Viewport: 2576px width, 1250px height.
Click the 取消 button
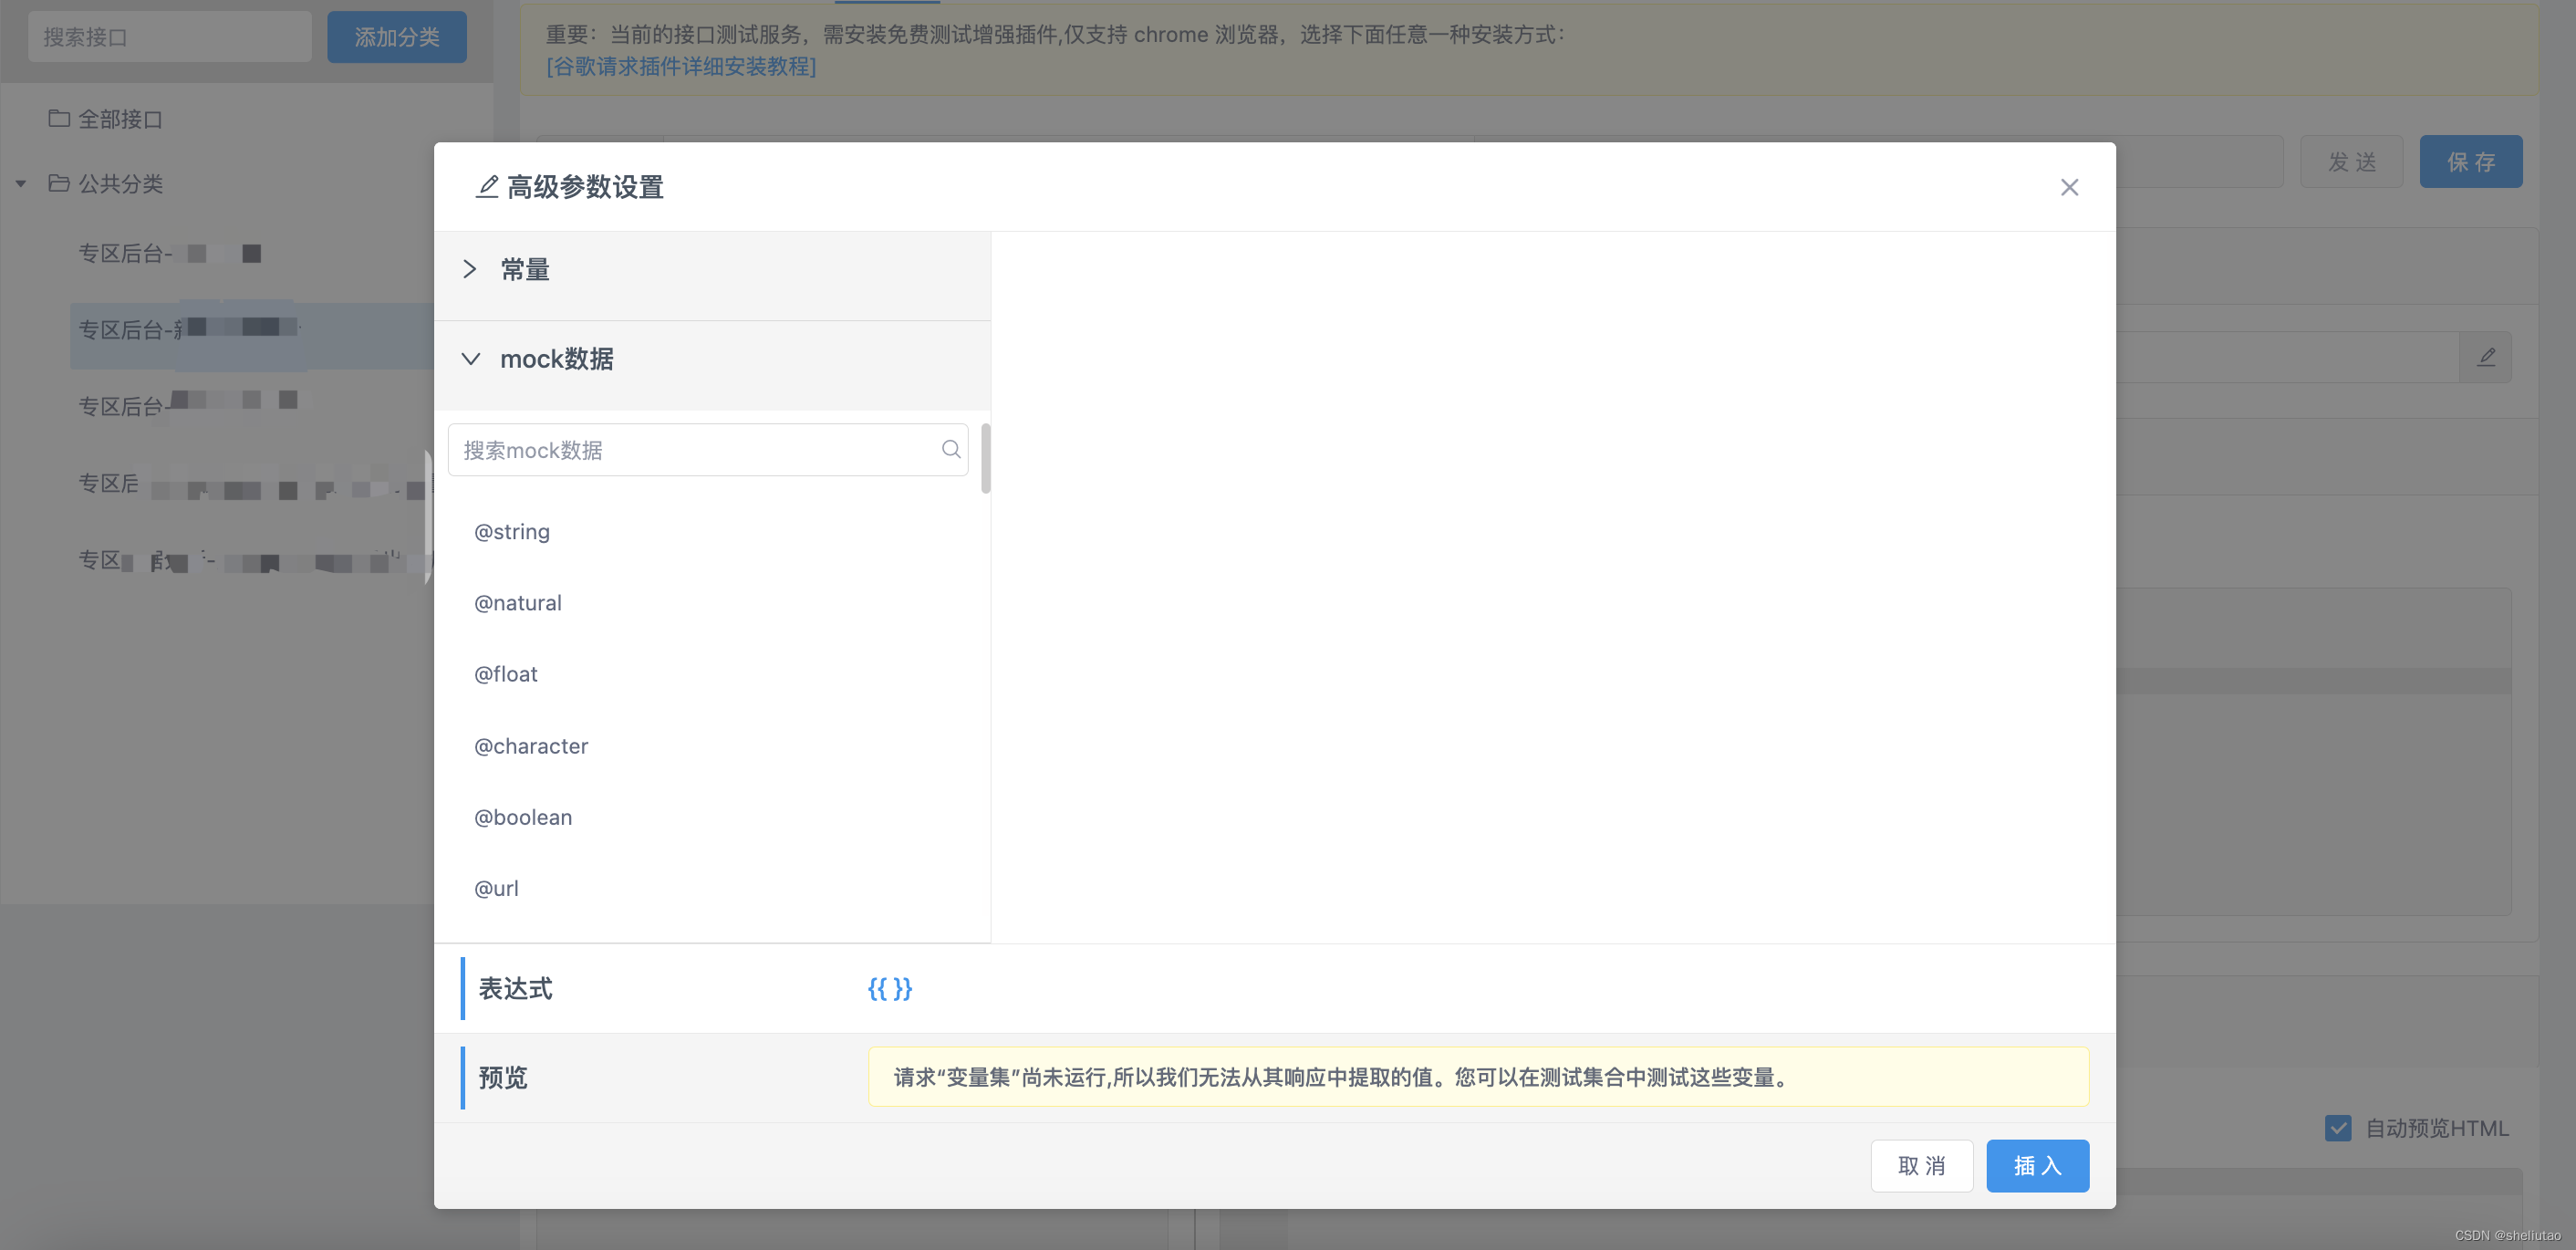point(1921,1165)
